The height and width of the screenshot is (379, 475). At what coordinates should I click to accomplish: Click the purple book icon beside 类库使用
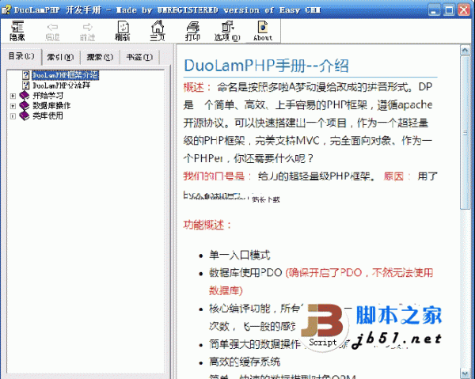[x=25, y=116]
